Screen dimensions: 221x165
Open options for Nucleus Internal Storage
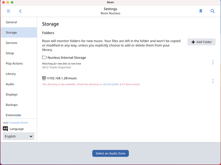213,62
